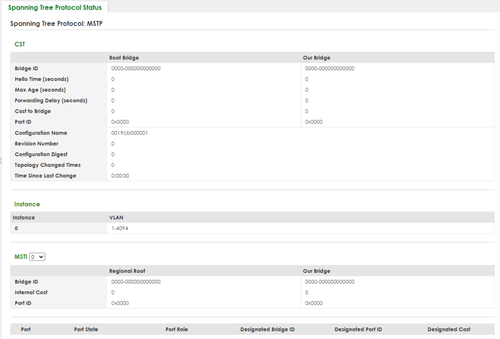Screen dimensions: 500x339
Task: Click the Instance section heading
Action: (27, 204)
